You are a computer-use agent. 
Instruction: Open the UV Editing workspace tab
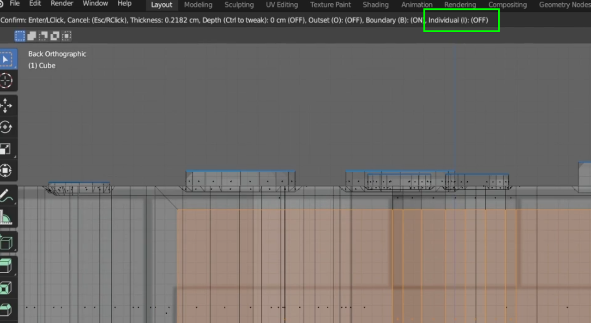[x=282, y=5]
